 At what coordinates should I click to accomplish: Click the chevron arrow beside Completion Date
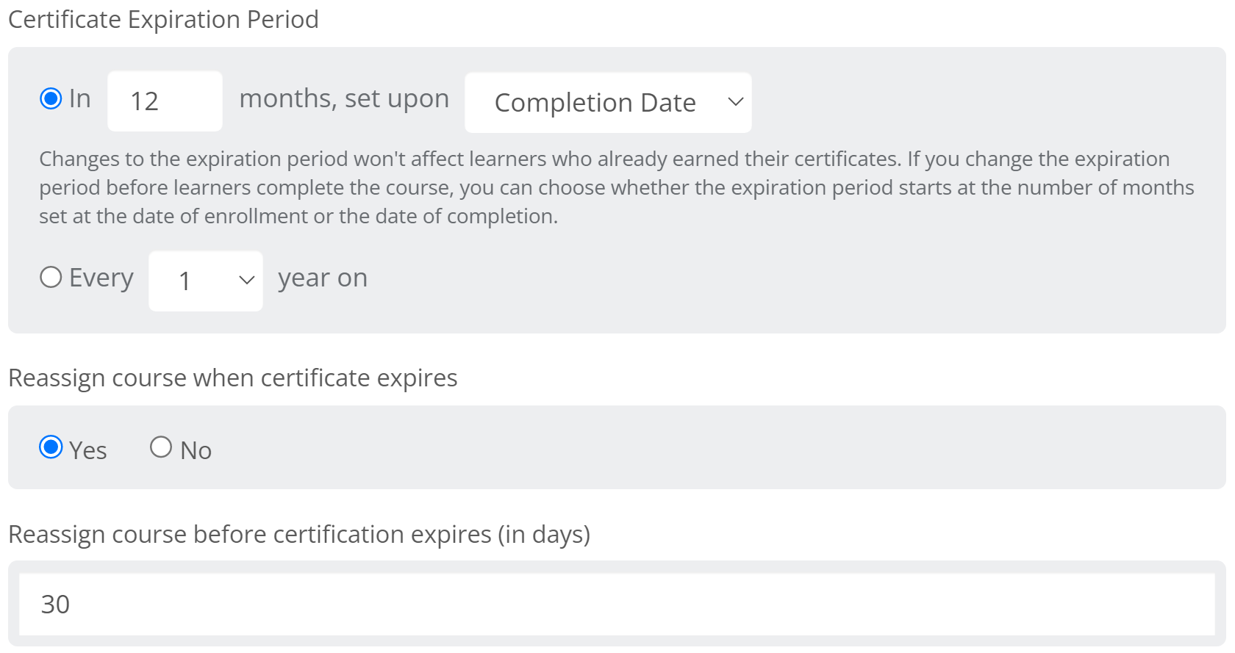(736, 102)
